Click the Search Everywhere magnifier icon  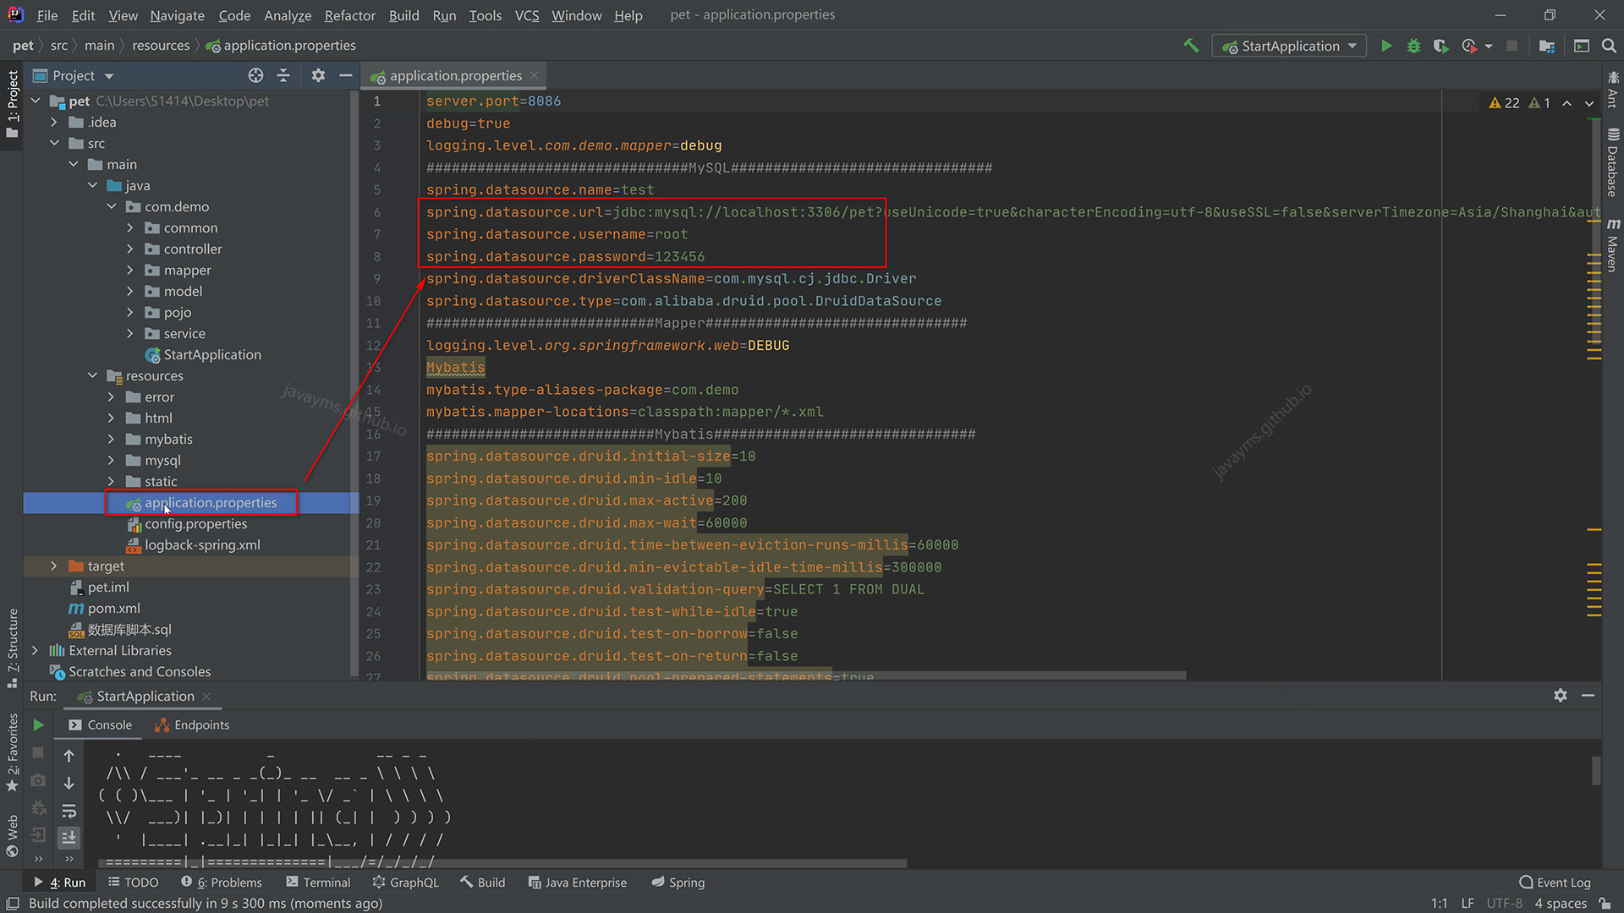pos(1609,46)
